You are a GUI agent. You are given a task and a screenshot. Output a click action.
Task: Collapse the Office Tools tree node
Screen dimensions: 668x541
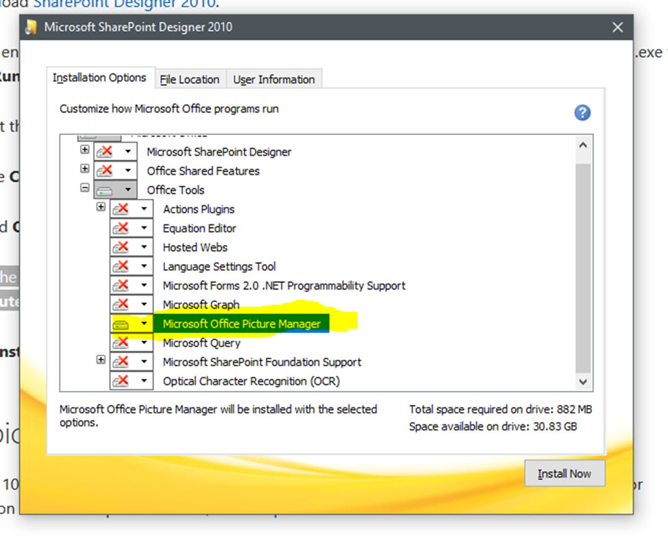(x=85, y=188)
